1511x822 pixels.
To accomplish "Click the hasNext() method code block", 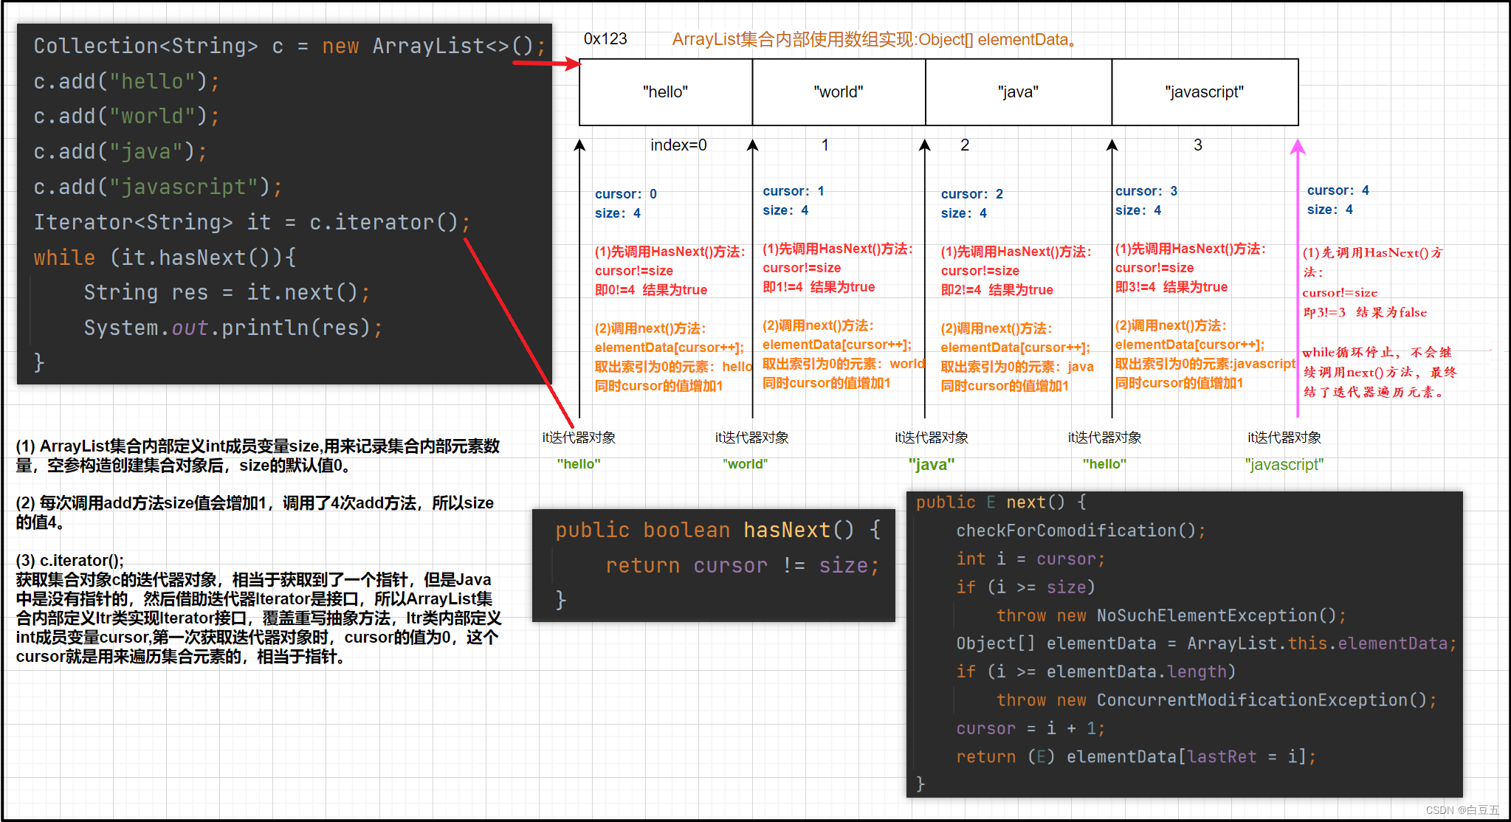I will (713, 565).
